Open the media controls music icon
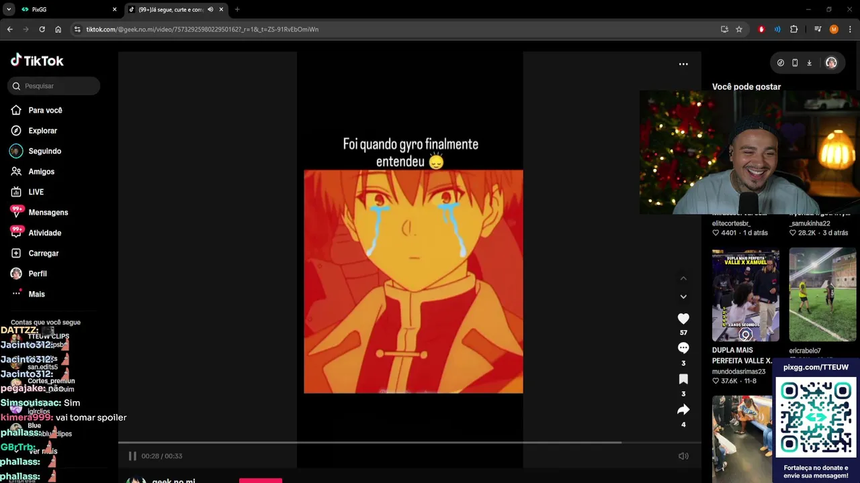 818,30
